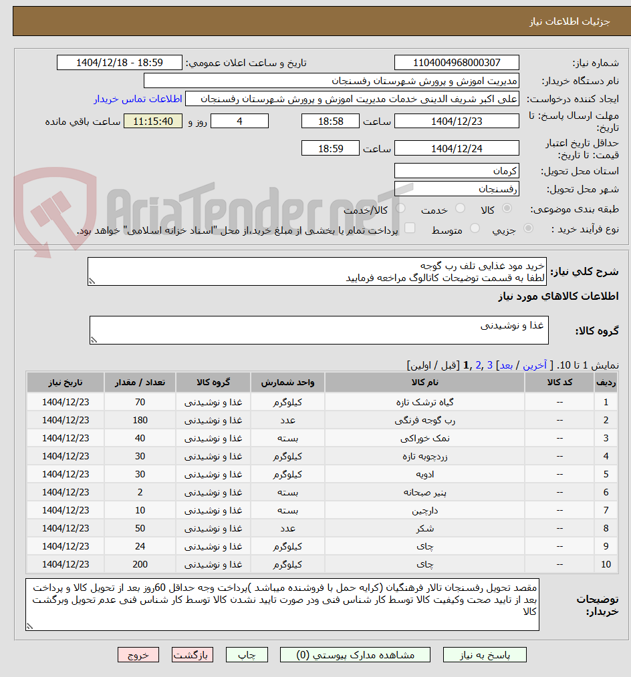
Task: Click the announcement date-time field
Action: [x=119, y=63]
